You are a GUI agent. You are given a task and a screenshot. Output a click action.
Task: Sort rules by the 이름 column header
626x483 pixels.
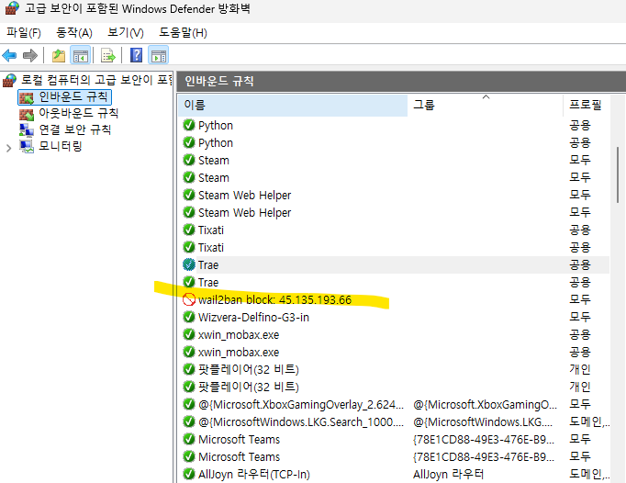coord(293,105)
